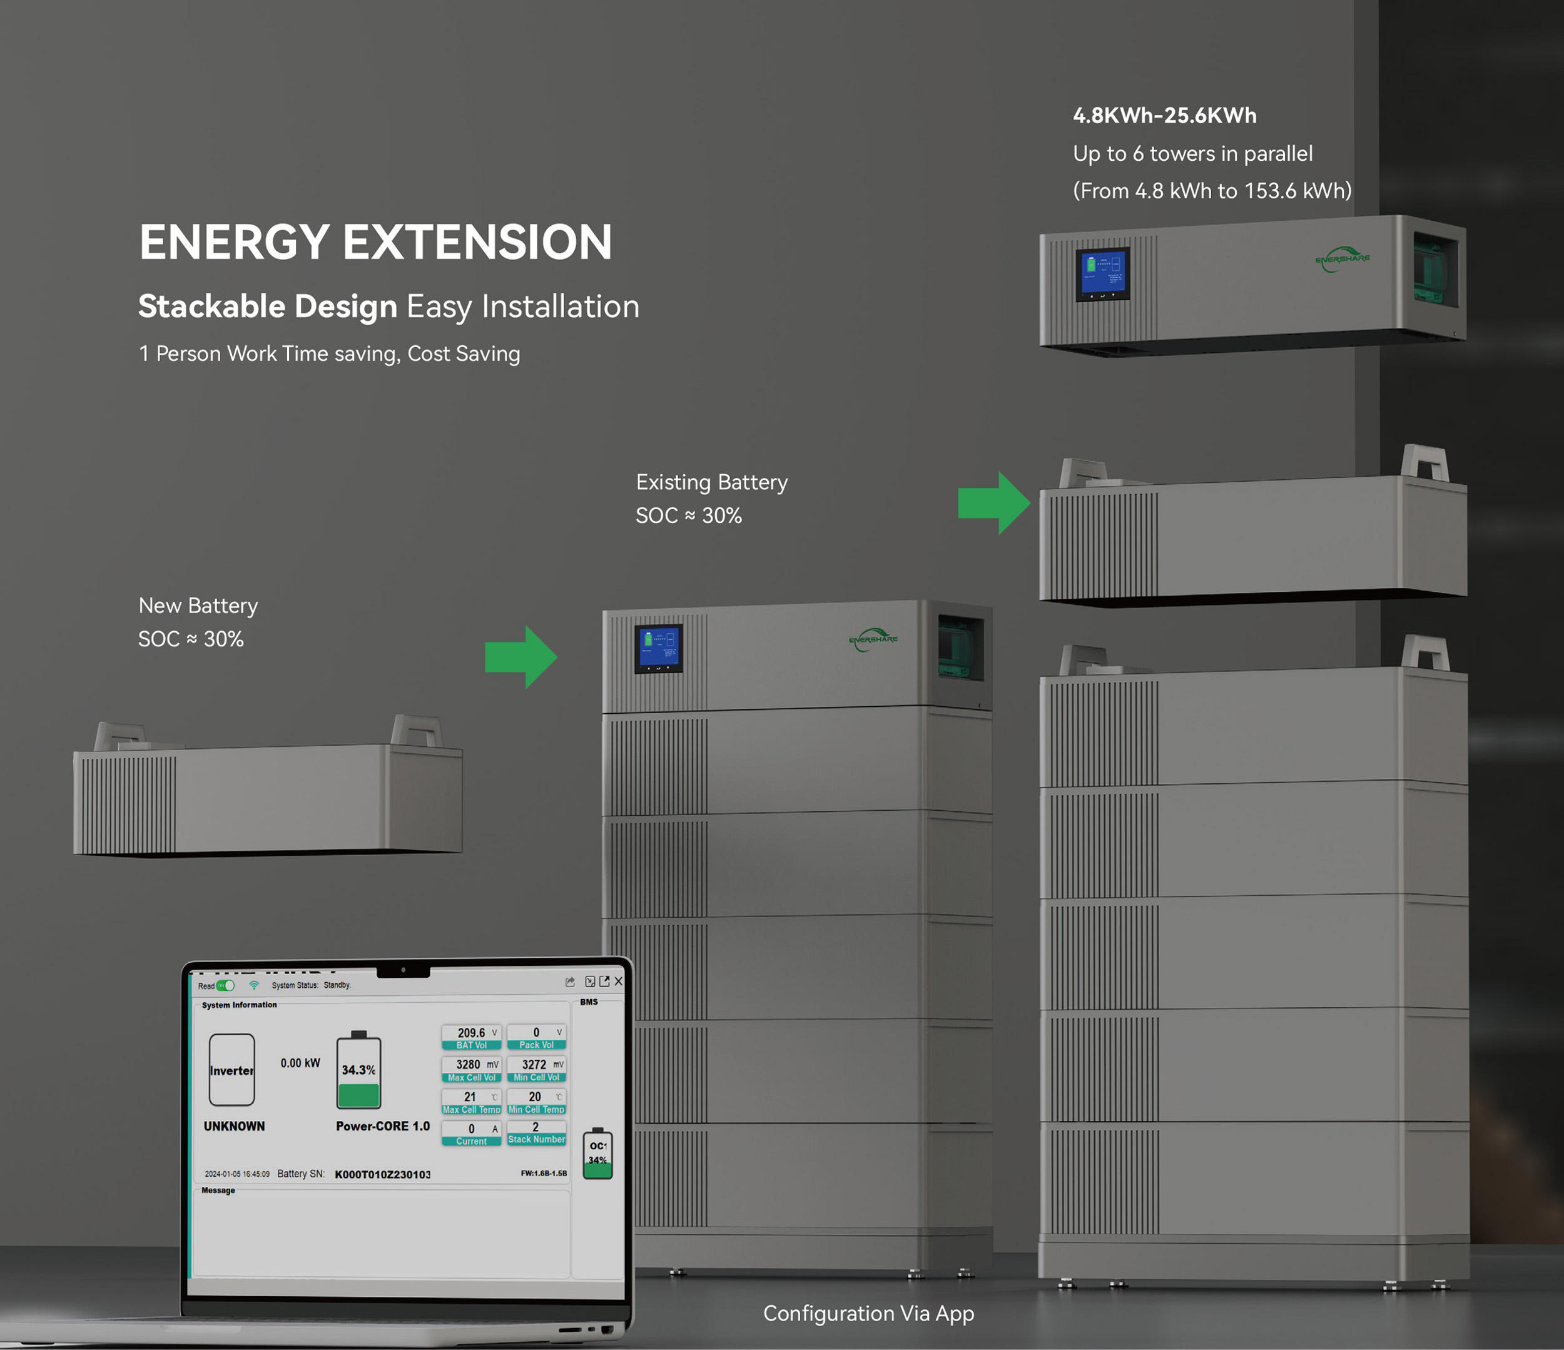Click the Max Cell Vol tile
Viewport: 1564px width, 1350px height.
coord(471,1069)
